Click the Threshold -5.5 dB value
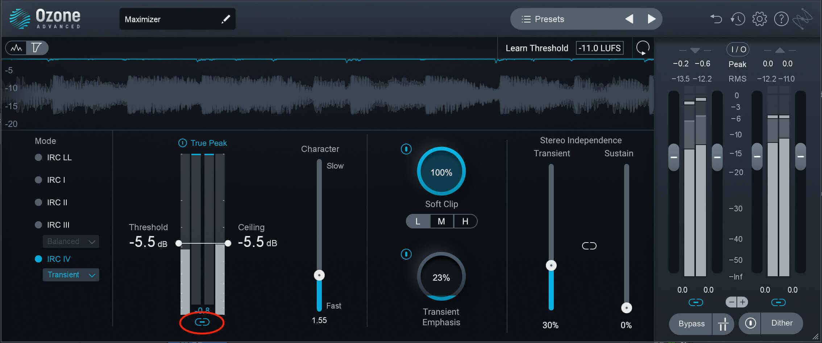The width and height of the screenshot is (822, 343). point(148,242)
